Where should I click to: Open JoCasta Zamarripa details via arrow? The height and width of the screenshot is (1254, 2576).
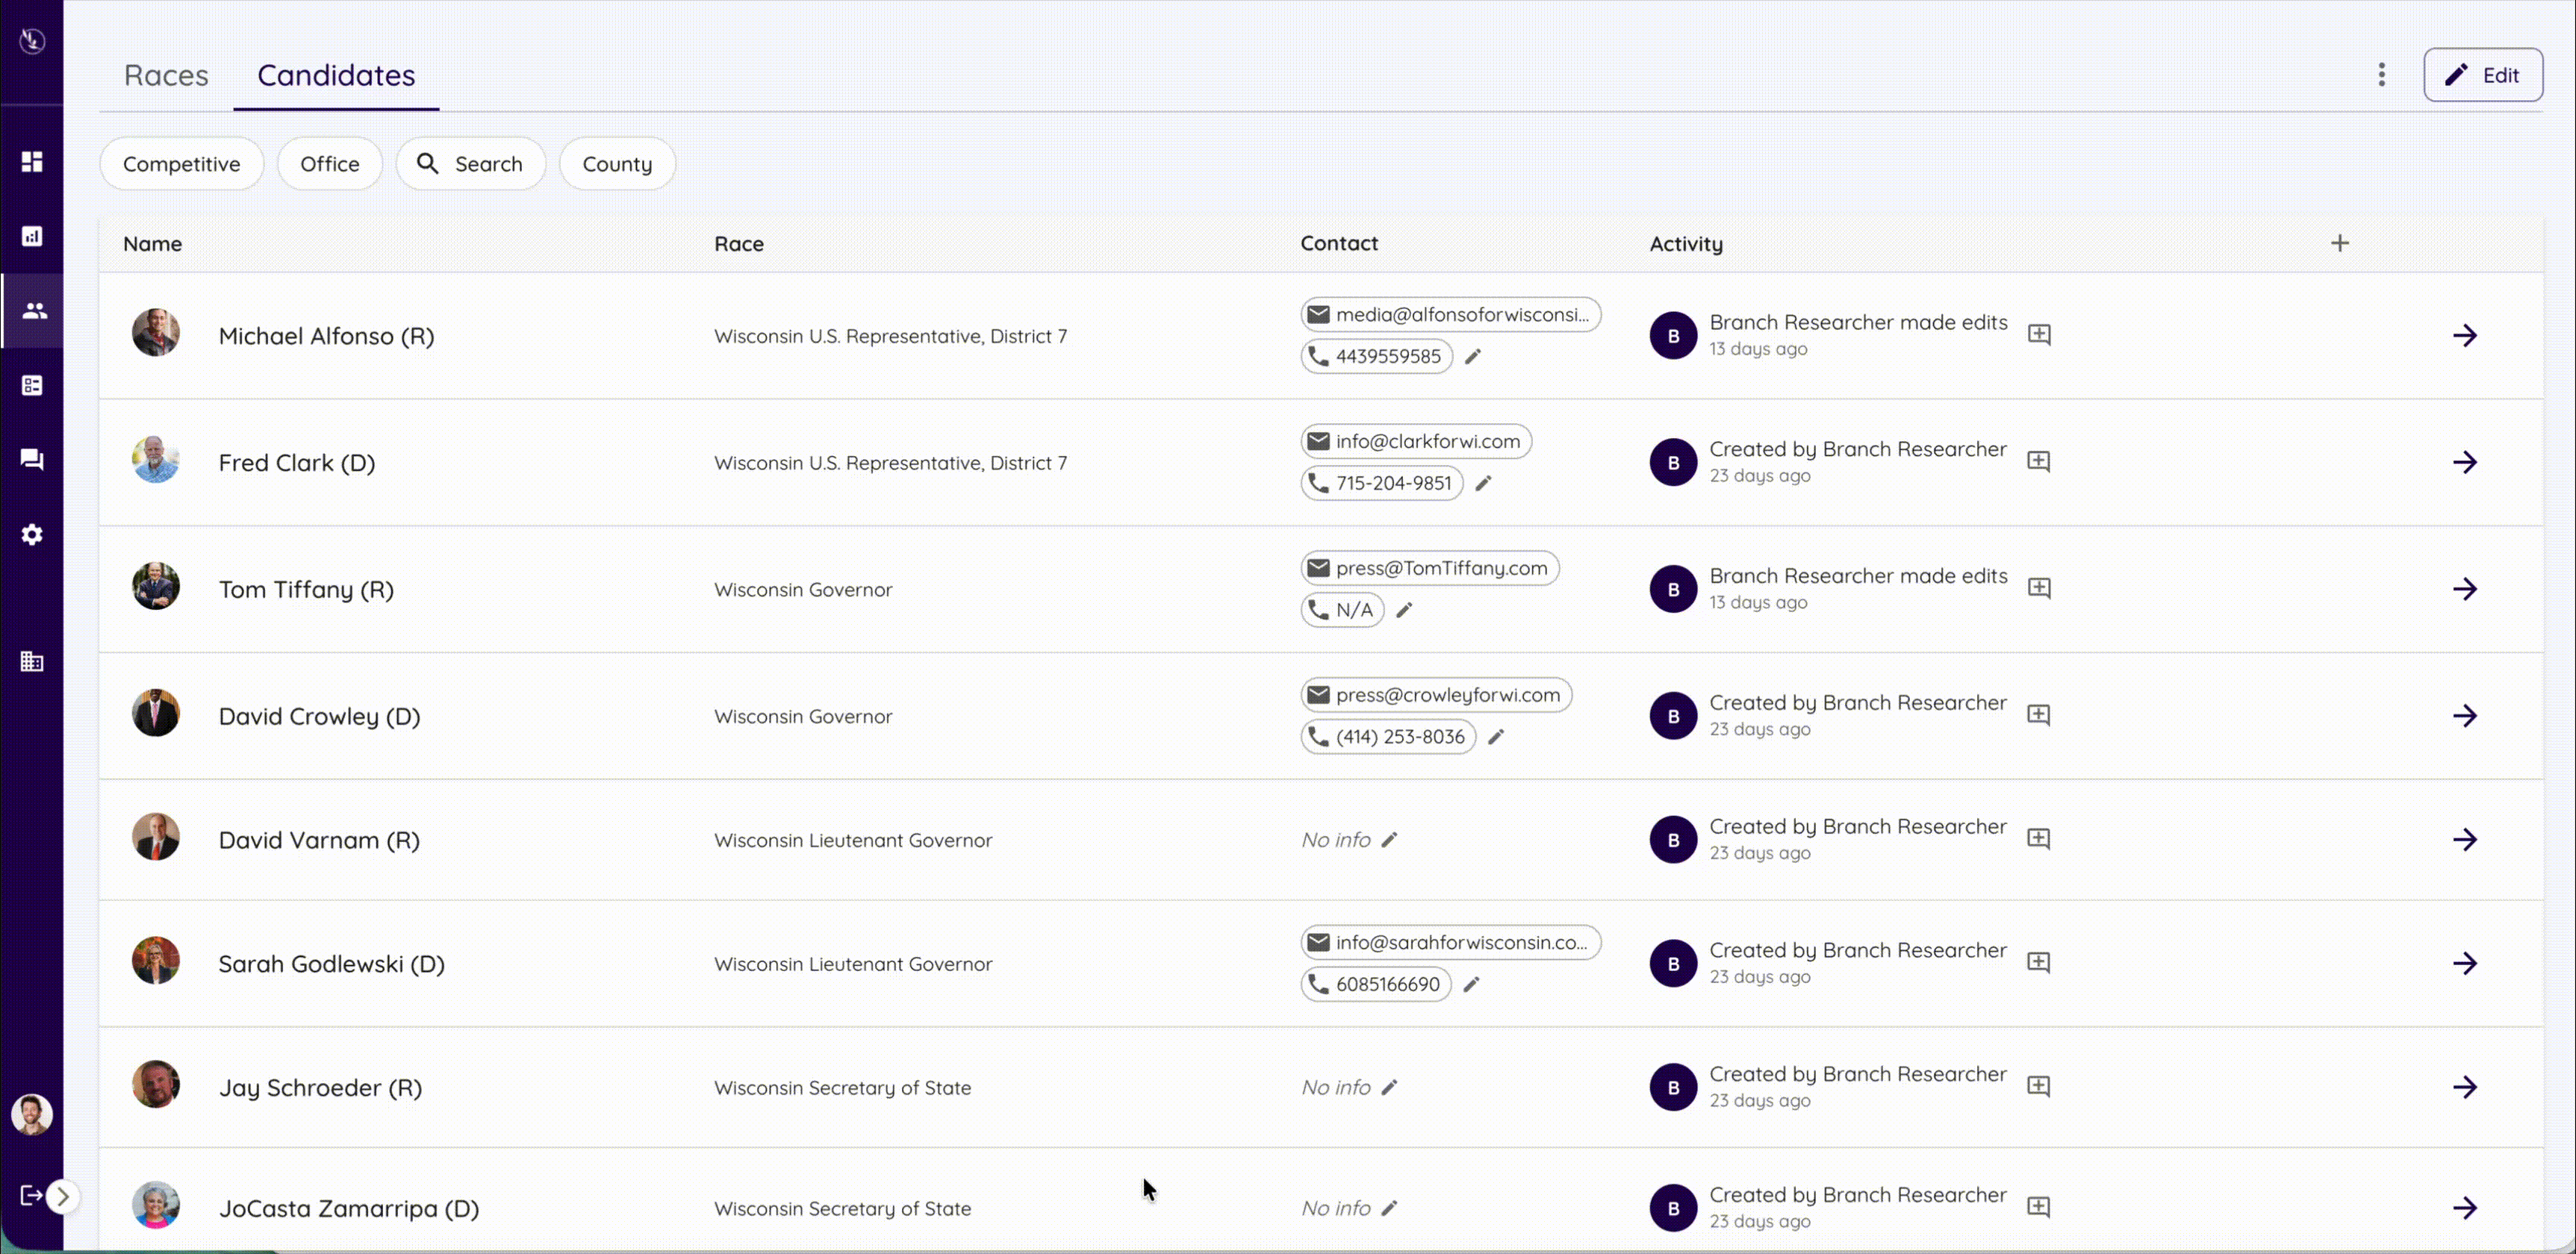click(x=2465, y=1208)
